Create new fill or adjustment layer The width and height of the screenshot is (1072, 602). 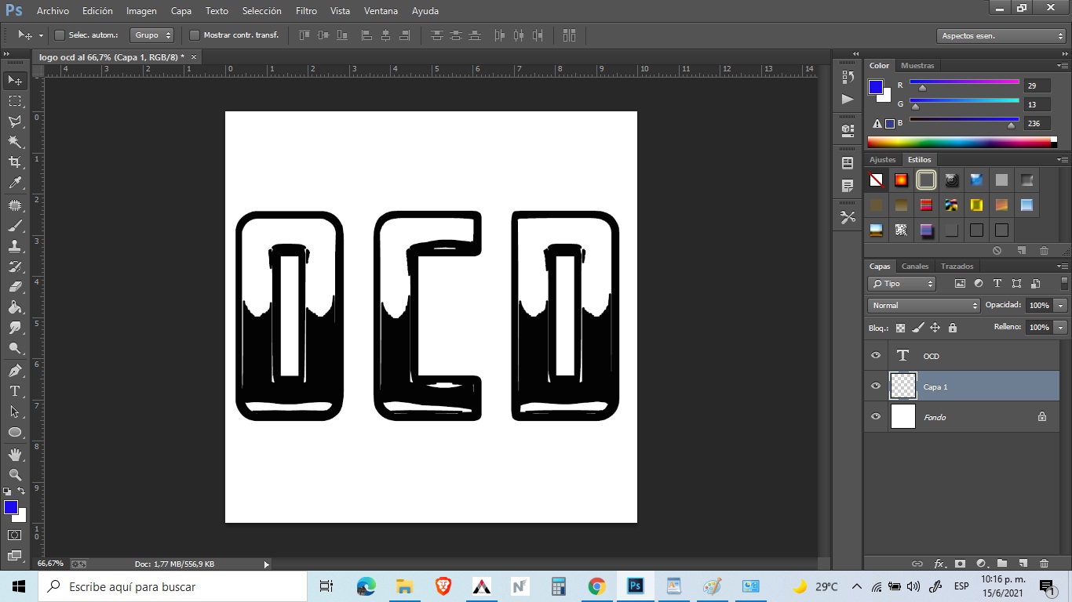pos(980,564)
